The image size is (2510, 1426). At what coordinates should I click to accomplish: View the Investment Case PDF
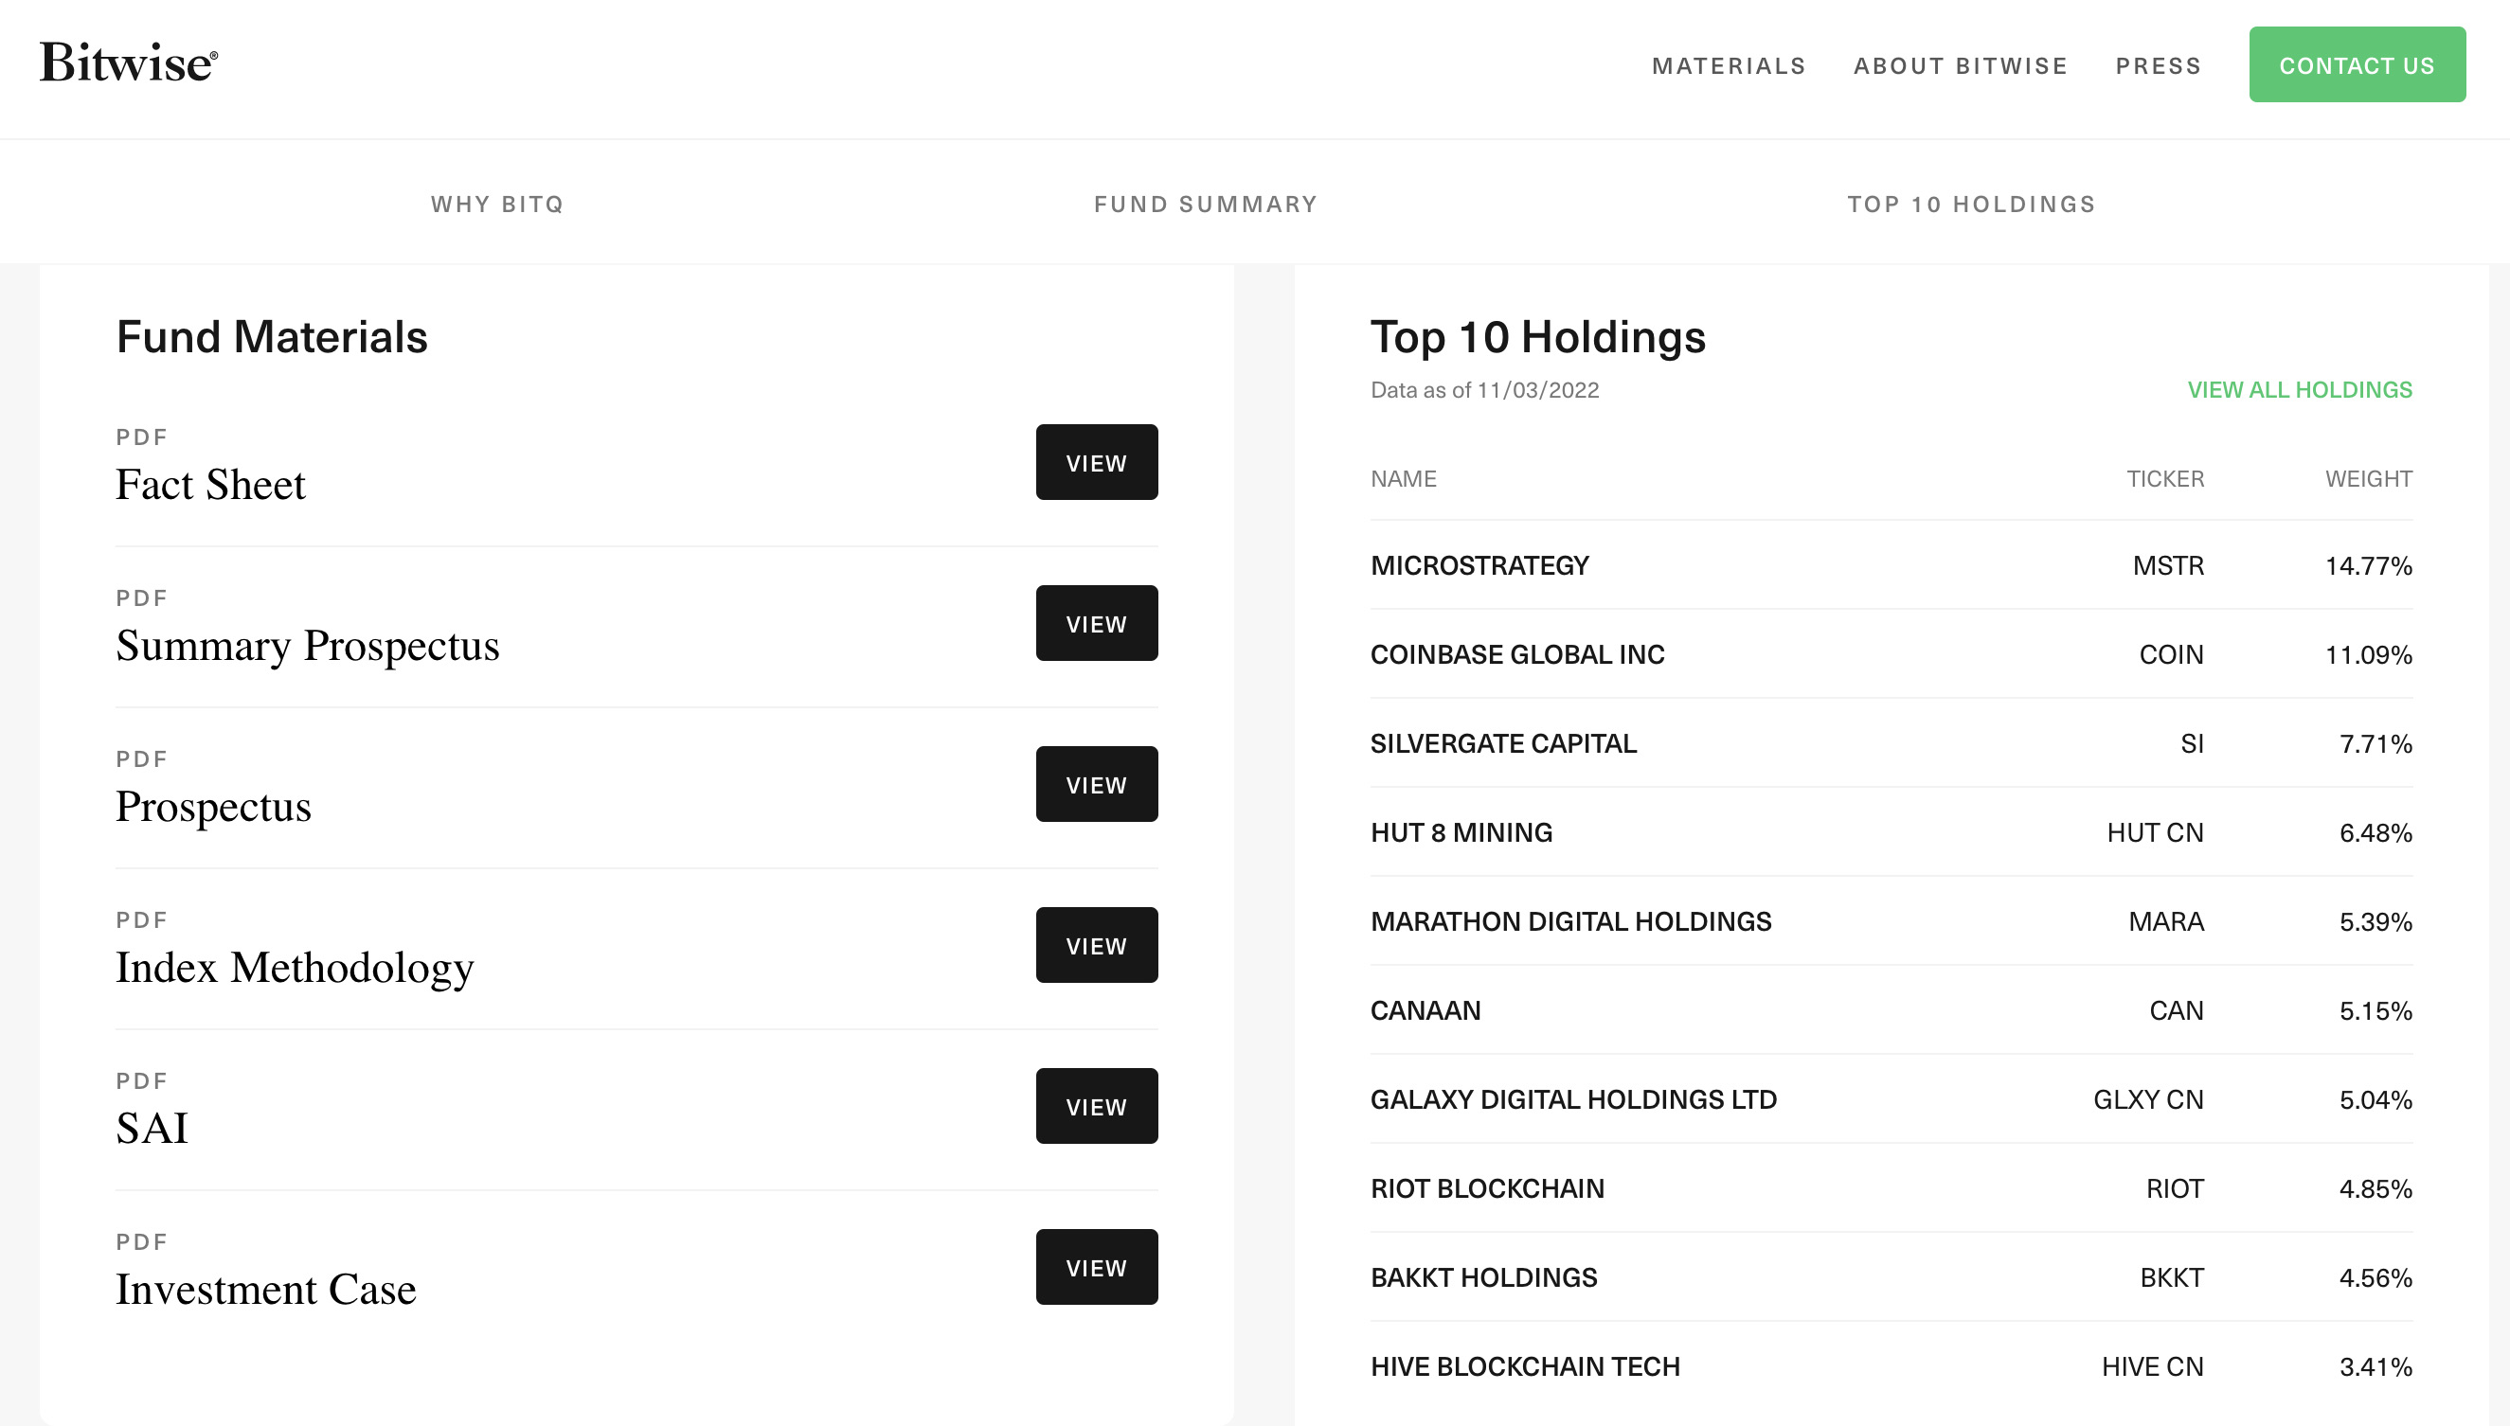click(1095, 1266)
